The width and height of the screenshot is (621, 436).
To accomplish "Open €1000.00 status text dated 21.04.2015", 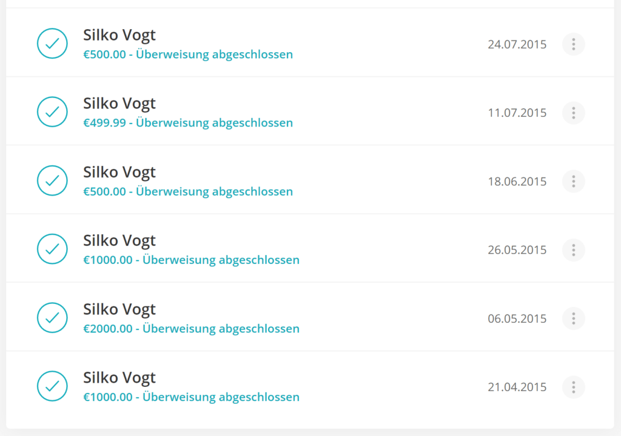I will click(x=191, y=397).
